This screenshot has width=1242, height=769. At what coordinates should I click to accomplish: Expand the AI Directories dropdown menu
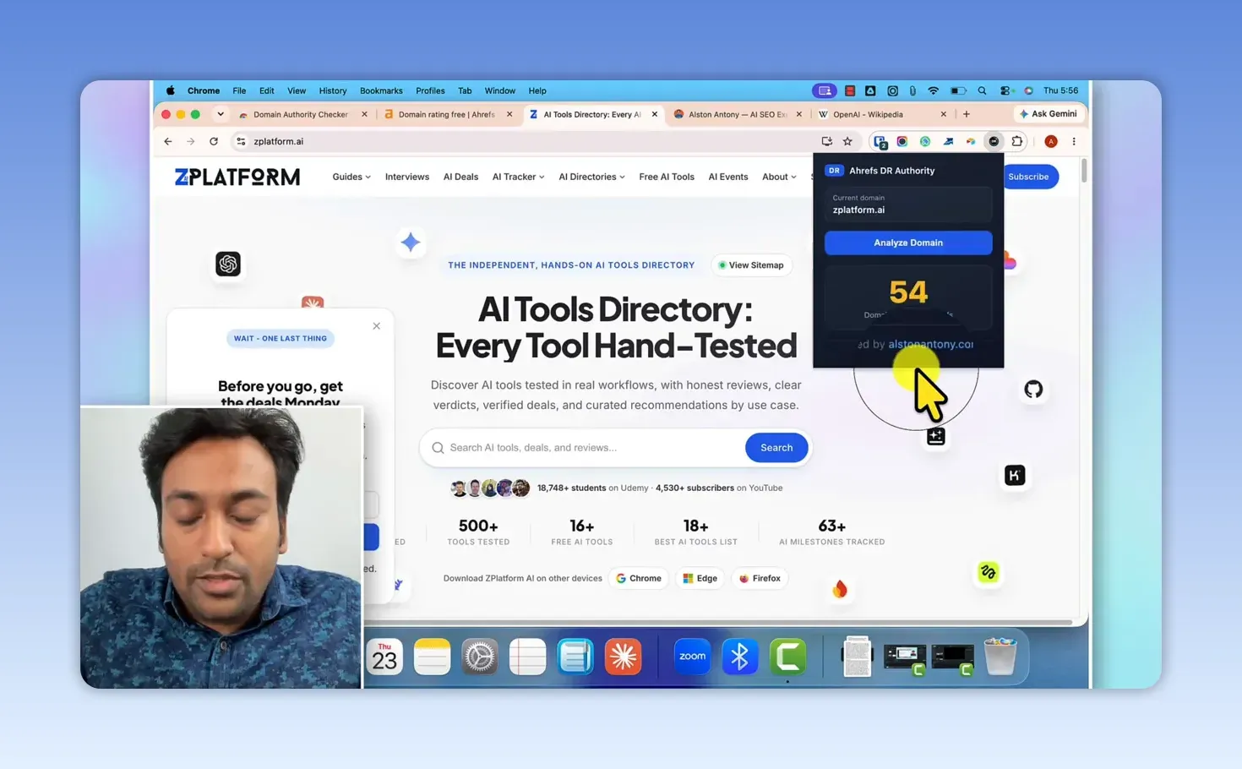pos(591,177)
